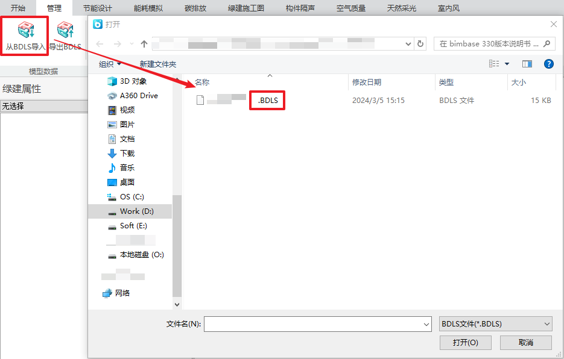Click the 15 KB size cell
Viewport: 564px width, 359px height.
(x=541, y=100)
